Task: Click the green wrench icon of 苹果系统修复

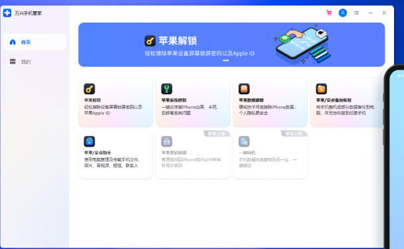Action: coord(167,89)
